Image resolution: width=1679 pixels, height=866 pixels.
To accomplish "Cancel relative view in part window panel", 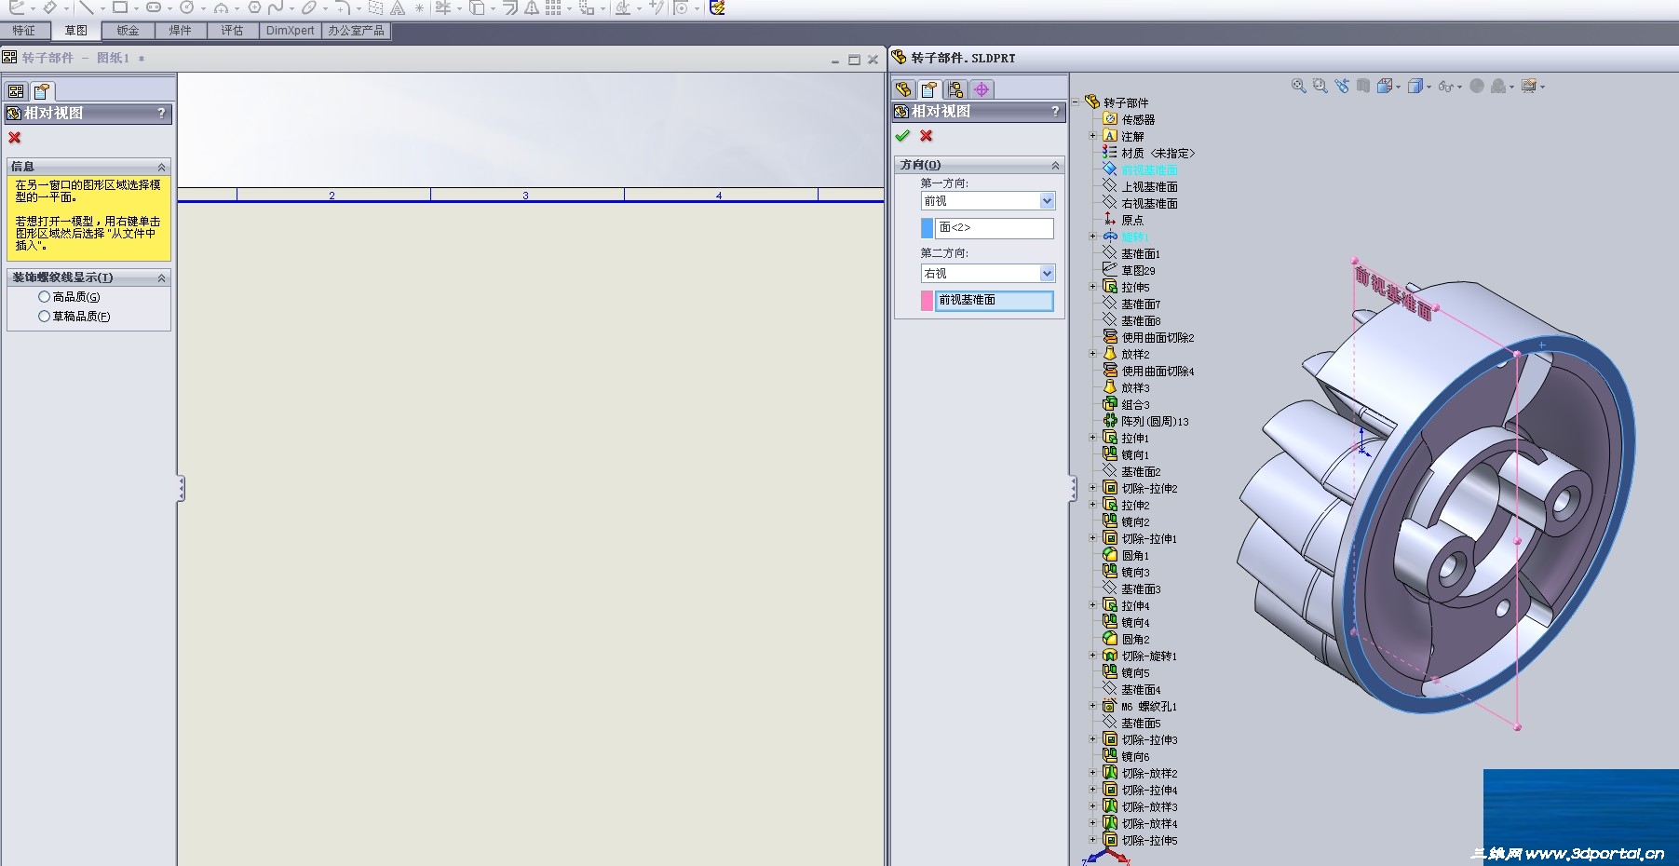I will tap(927, 136).
